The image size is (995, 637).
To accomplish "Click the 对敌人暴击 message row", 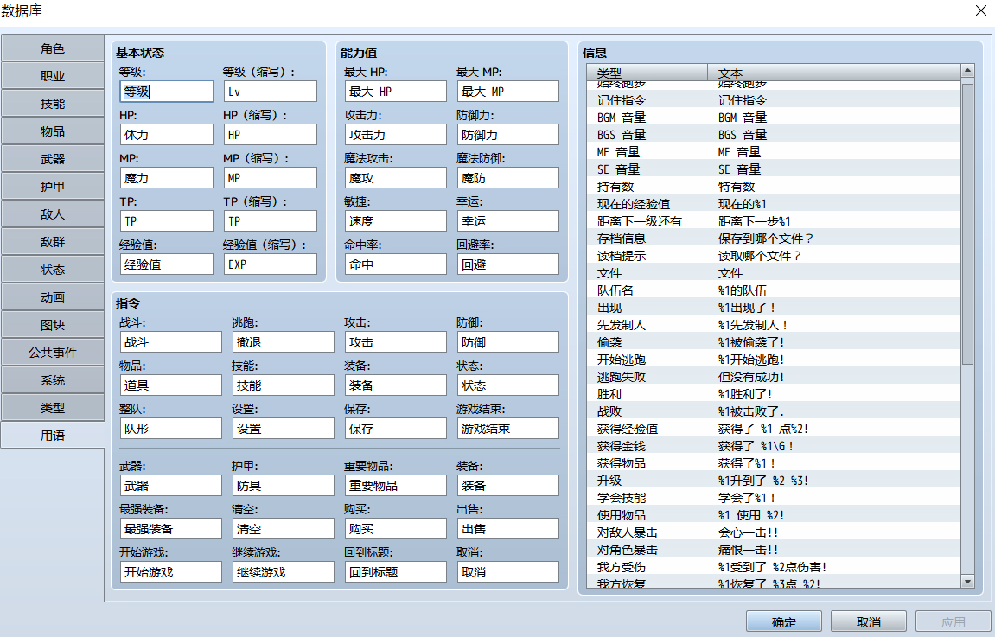I will coord(774,532).
